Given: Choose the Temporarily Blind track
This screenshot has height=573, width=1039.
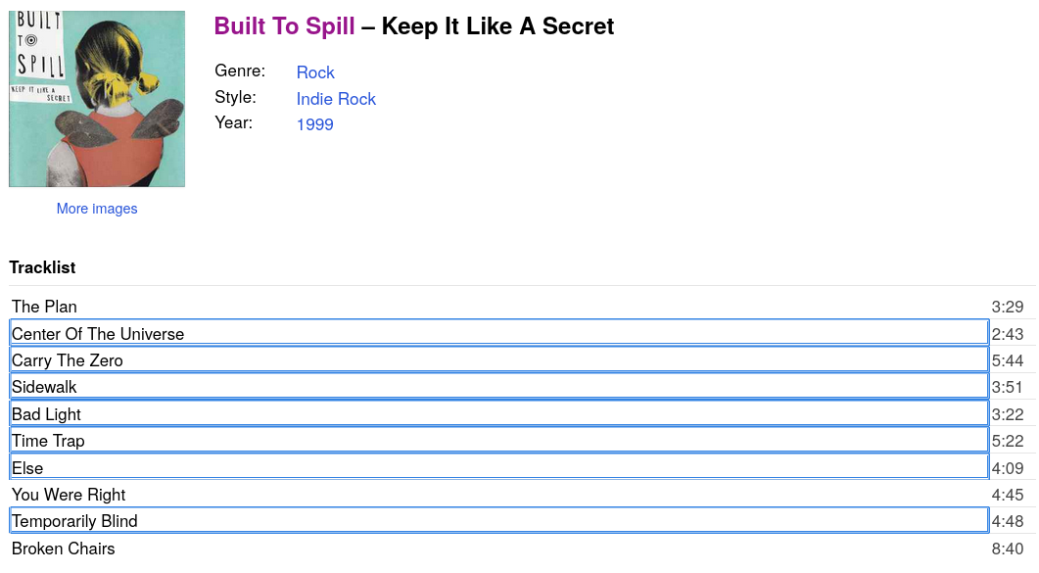Looking at the screenshot, I should coord(74,521).
